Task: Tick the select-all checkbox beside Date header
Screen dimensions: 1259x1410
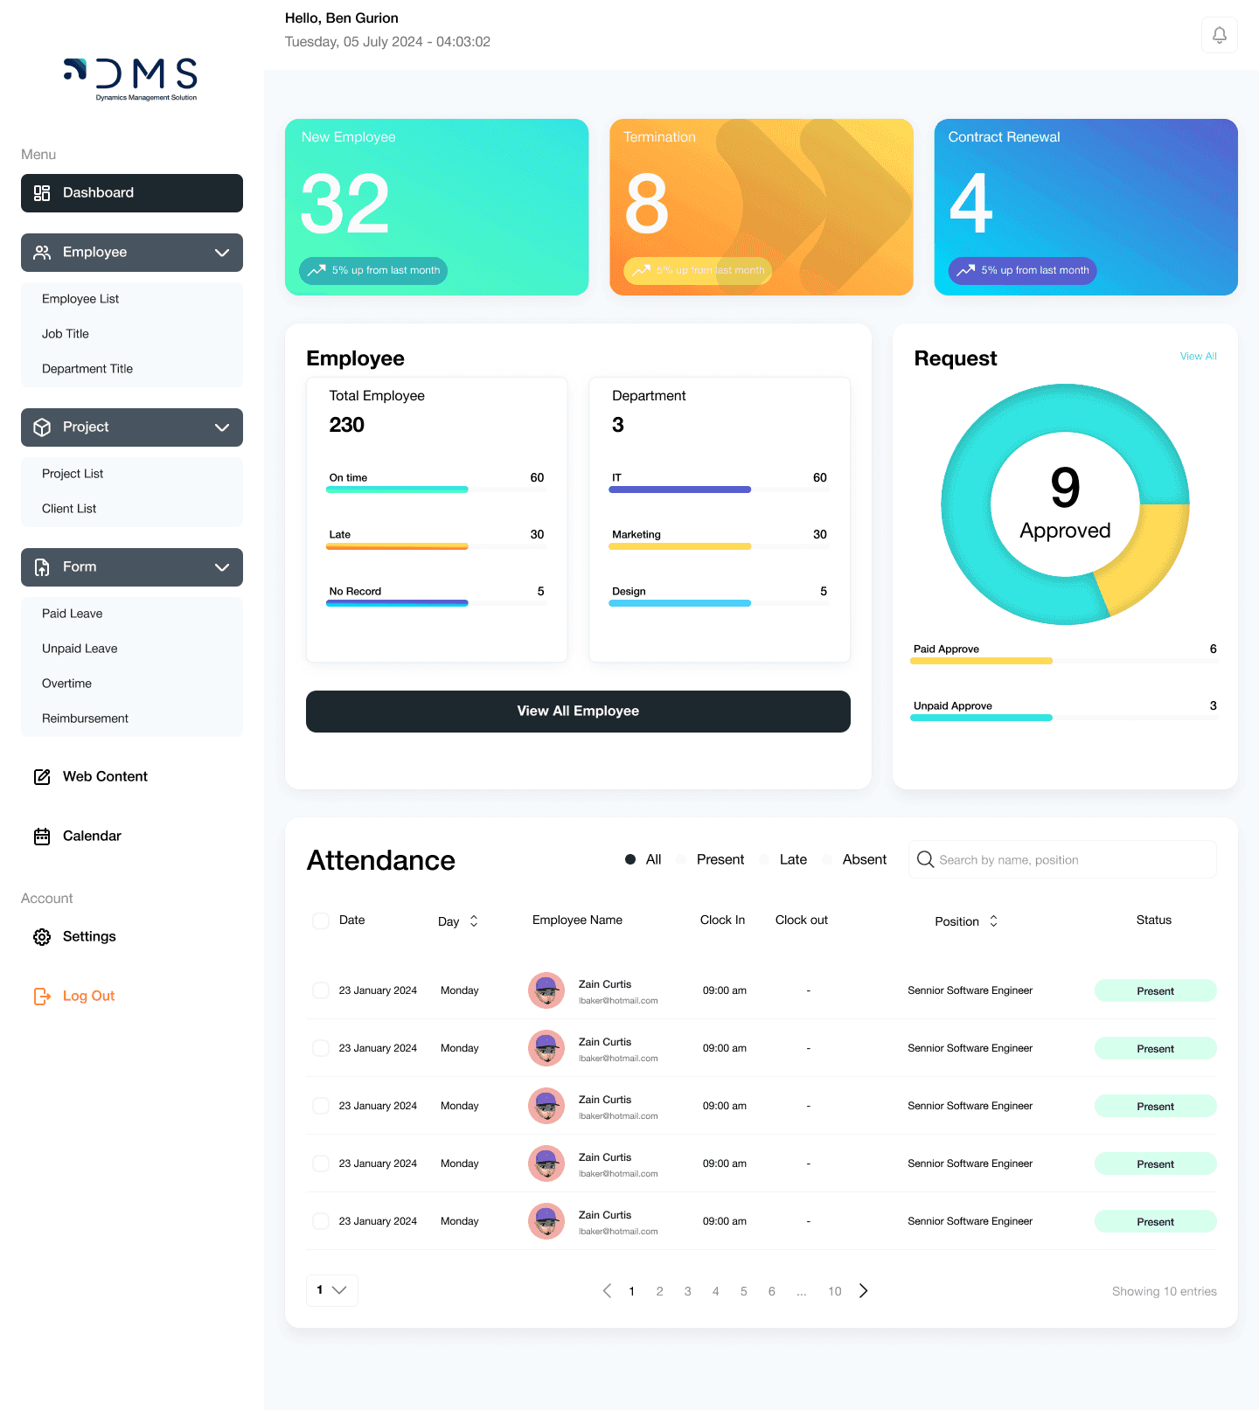Action: tap(321, 920)
